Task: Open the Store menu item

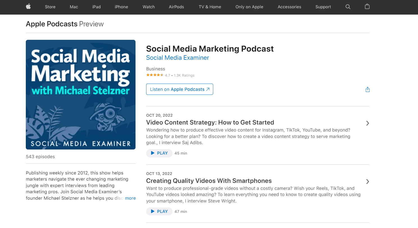Action: pos(50,7)
